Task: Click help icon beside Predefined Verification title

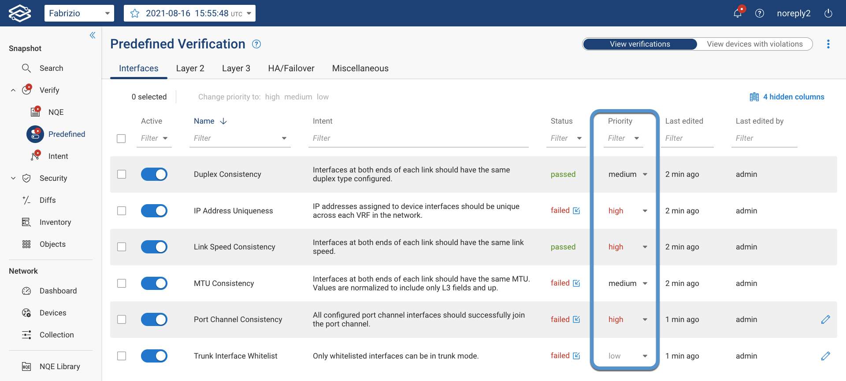Action: 256,44
